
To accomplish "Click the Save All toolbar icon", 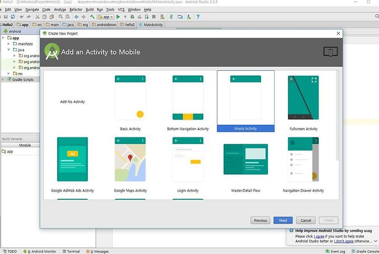I will pyautogui.click(x=6, y=17).
